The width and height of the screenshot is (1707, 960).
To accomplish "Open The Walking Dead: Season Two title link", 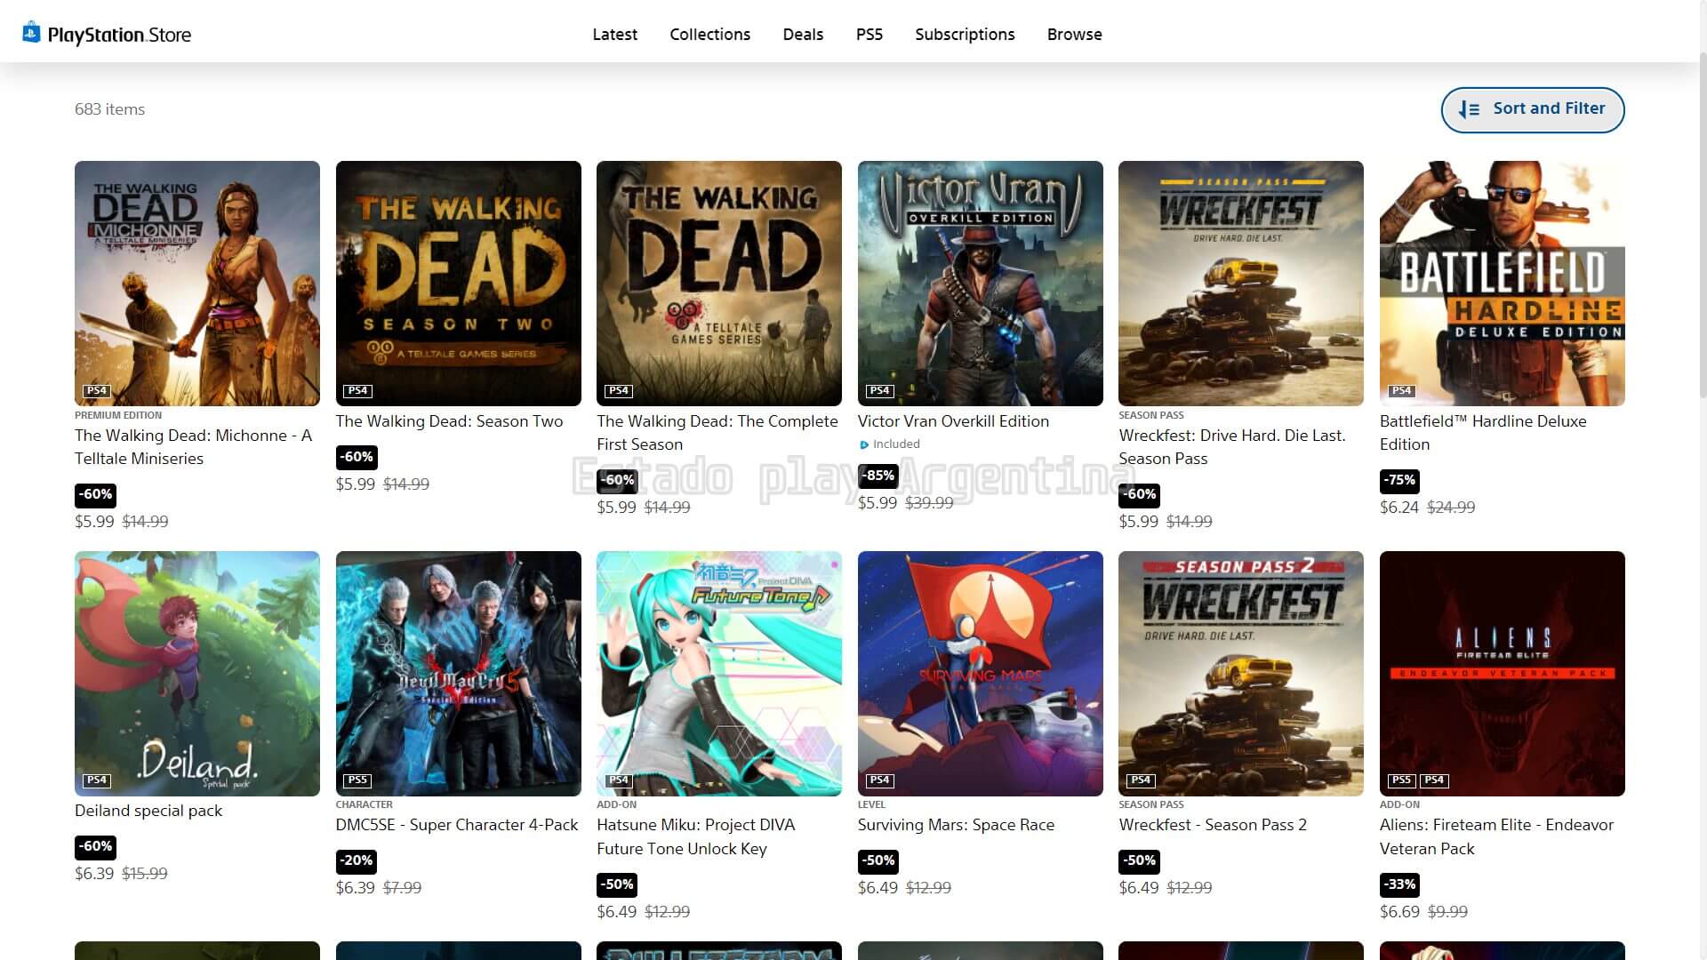I will coord(449,421).
